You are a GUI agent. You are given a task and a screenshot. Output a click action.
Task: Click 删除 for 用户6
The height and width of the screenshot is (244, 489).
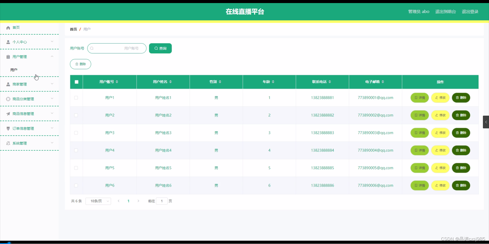coord(461,185)
